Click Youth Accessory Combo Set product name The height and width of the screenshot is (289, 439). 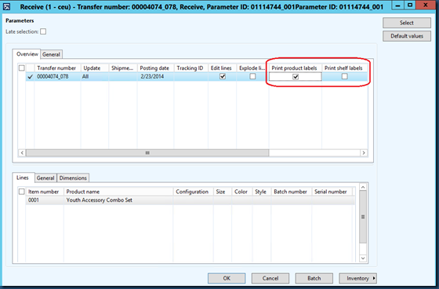[118, 200]
